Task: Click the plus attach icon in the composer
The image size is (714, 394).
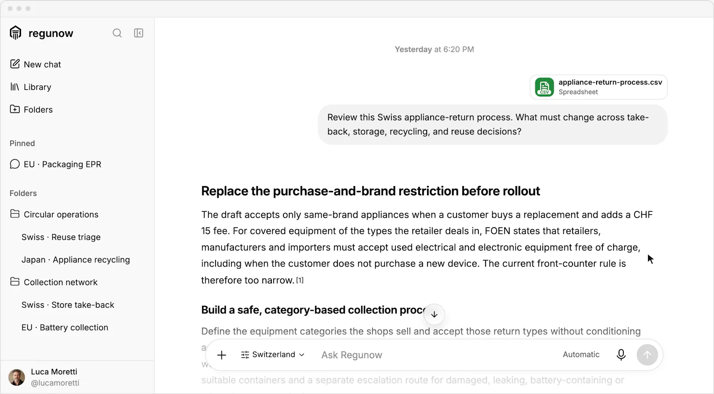Action: point(222,355)
